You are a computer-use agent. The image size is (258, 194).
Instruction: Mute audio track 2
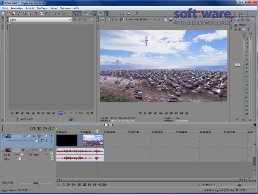[40, 150]
